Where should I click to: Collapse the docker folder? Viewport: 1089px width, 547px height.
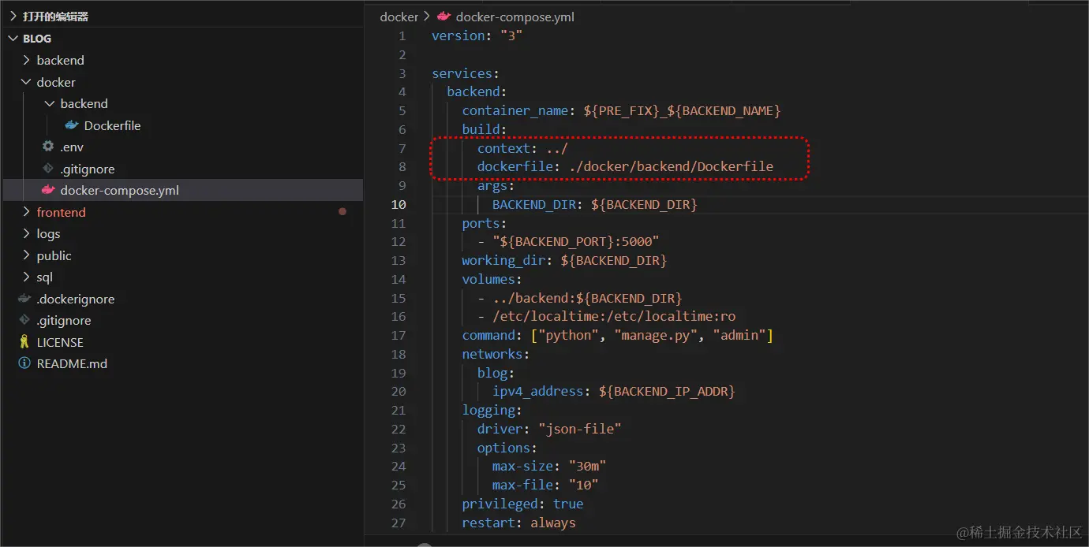[x=26, y=82]
